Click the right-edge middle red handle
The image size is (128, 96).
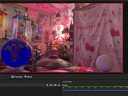(x=123, y=38)
